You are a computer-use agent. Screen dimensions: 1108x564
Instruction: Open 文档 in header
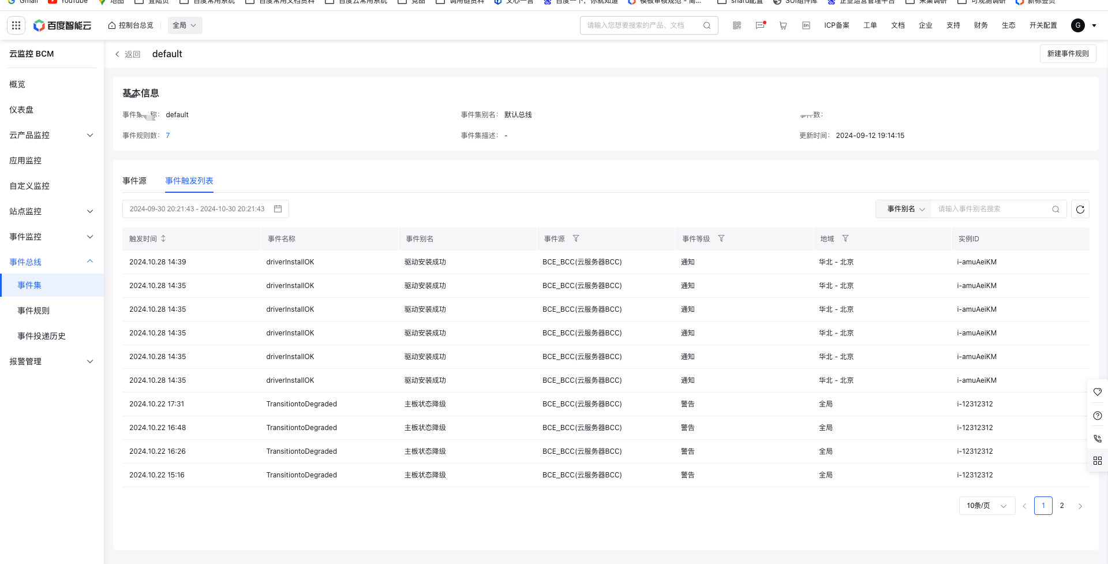point(898,25)
